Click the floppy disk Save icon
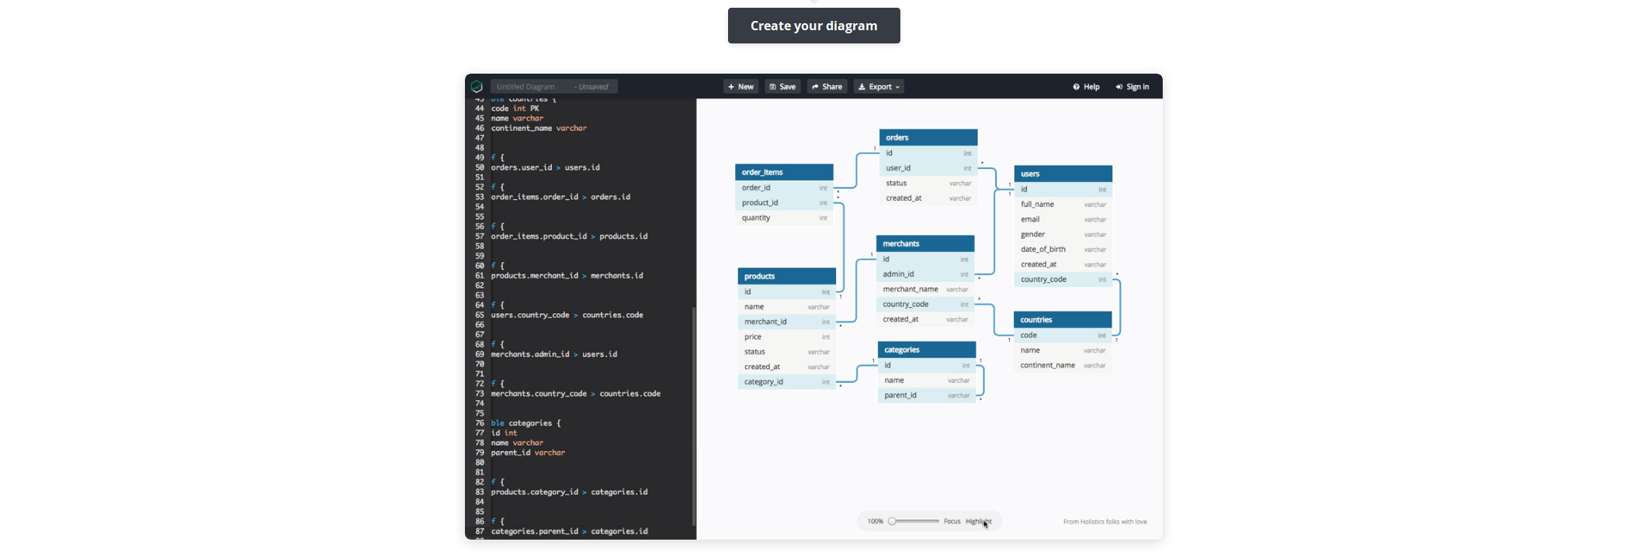Image resolution: width=1630 pixels, height=559 pixels. click(772, 87)
